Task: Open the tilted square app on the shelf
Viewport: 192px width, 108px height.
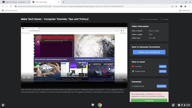Action: click(93, 105)
